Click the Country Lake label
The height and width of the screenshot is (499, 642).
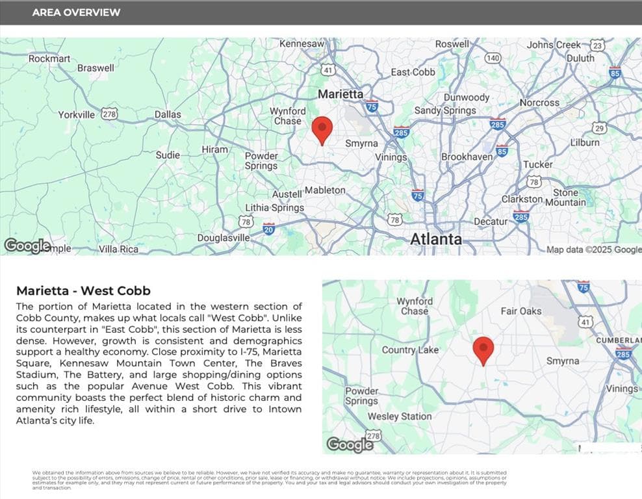tap(410, 350)
